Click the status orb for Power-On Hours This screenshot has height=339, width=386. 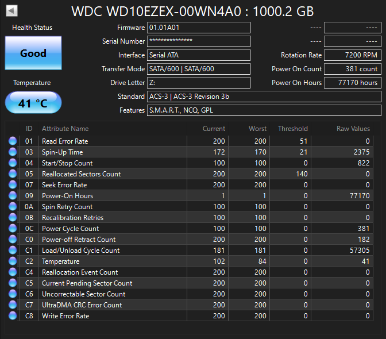coord(13,196)
